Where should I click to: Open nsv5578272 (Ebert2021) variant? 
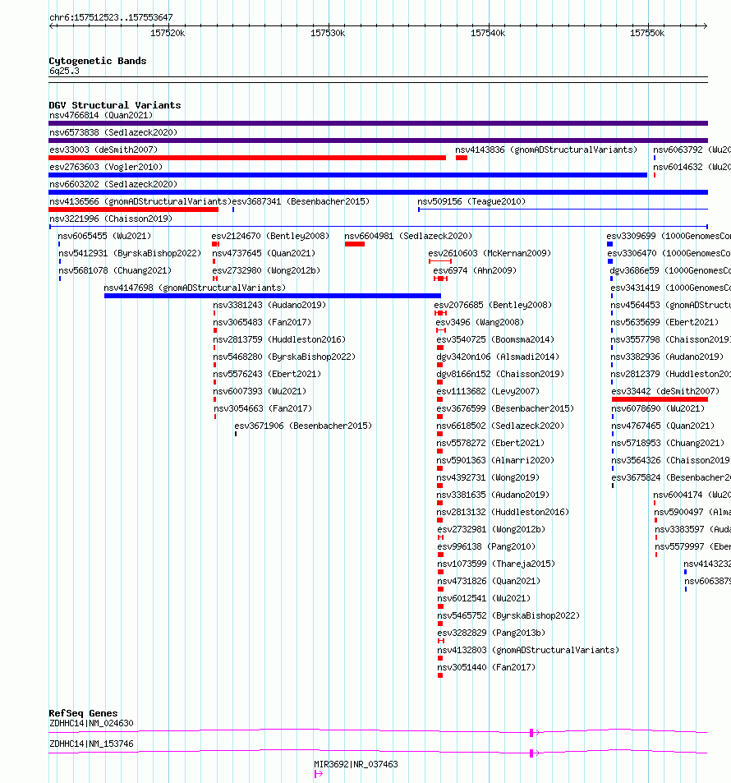point(491,443)
